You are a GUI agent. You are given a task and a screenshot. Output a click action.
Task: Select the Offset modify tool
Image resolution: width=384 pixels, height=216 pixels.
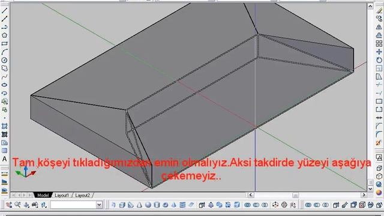(x=379, y=35)
